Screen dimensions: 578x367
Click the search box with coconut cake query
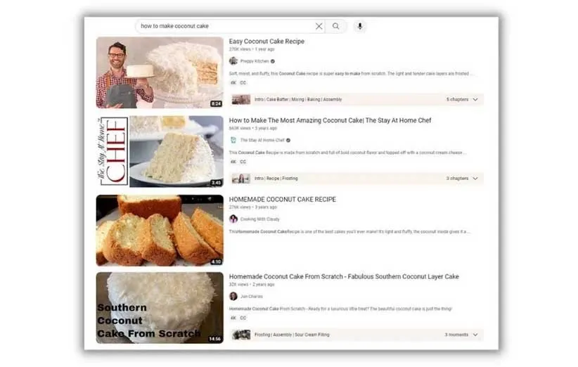224,26
